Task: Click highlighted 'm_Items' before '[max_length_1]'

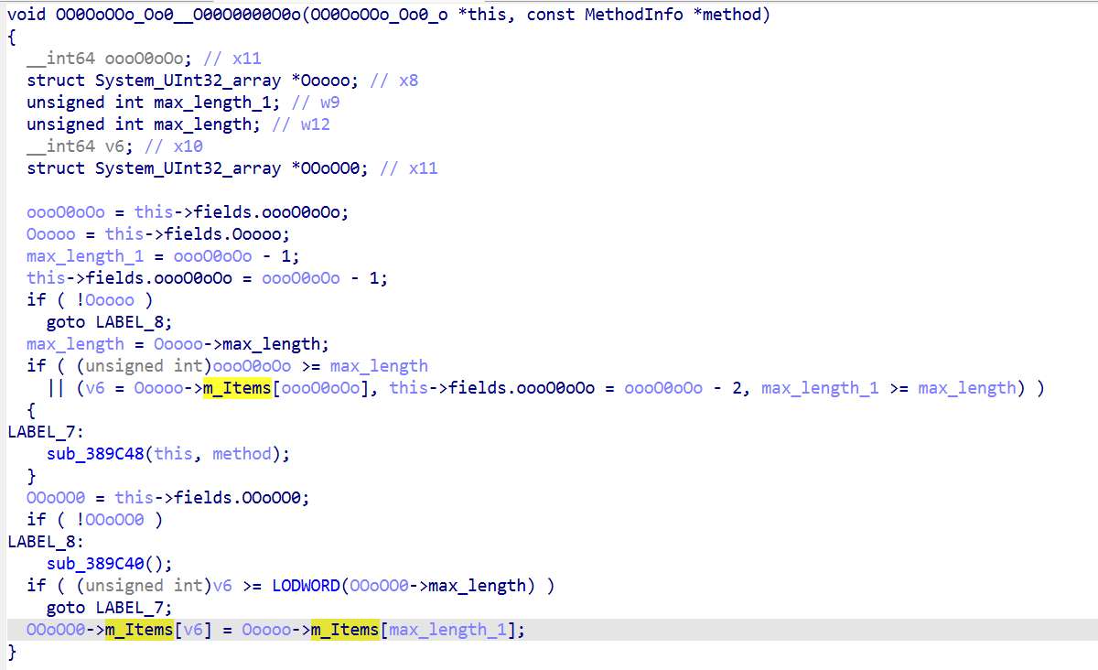Action: click(x=345, y=630)
